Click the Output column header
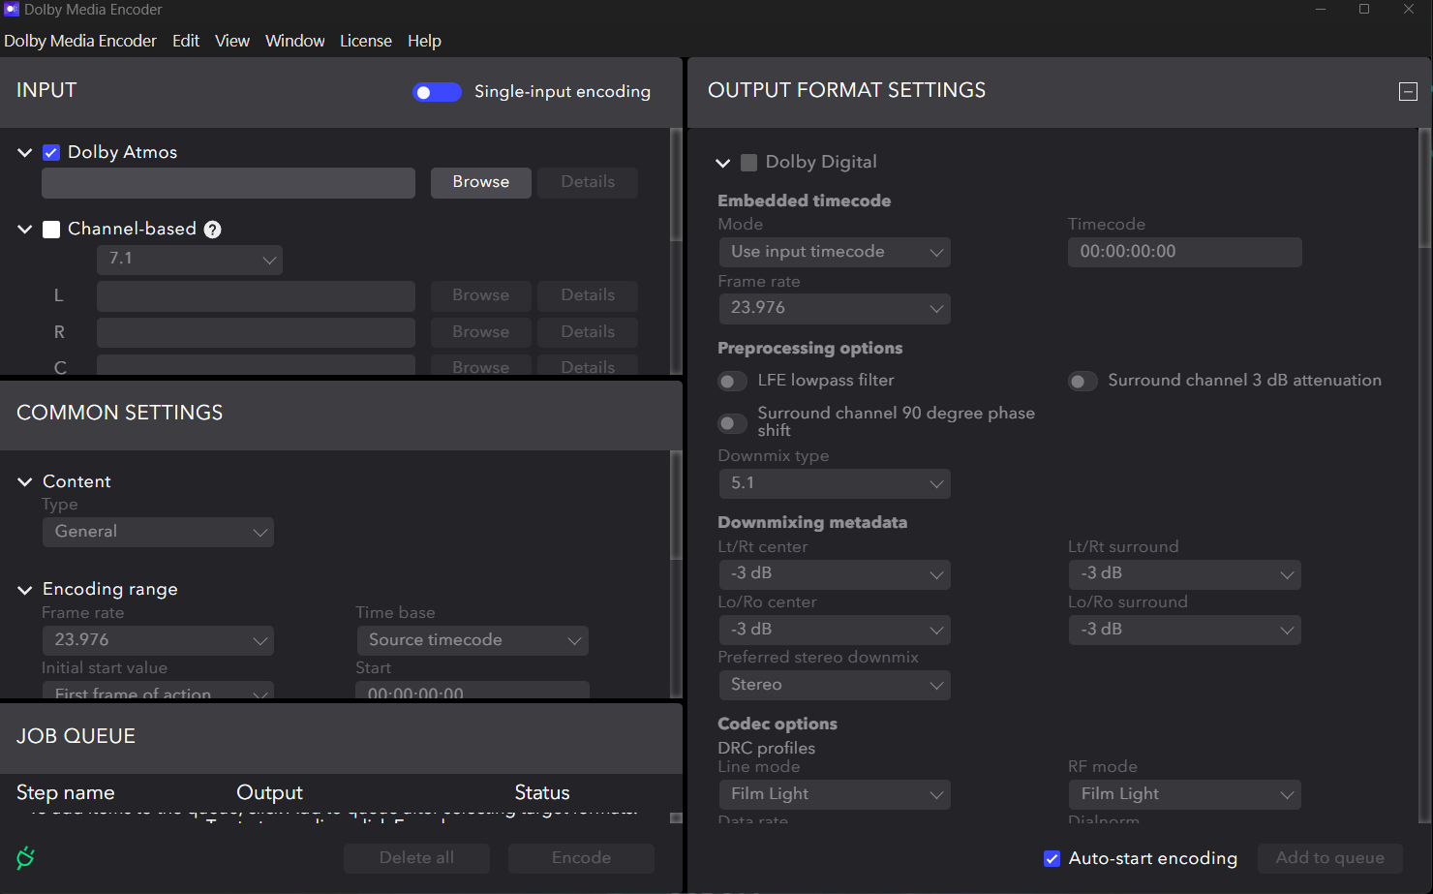 pyautogui.click(x=270, y=792)
